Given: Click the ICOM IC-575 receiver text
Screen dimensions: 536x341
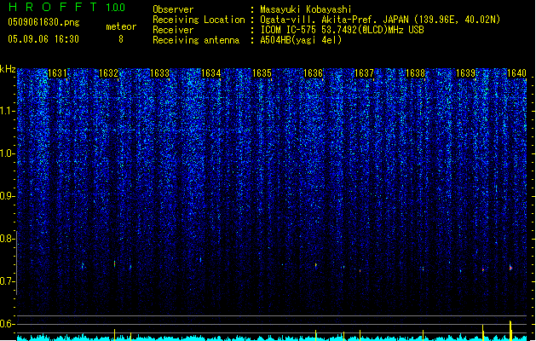Looking at the screenshot, I should click(342, 30).
